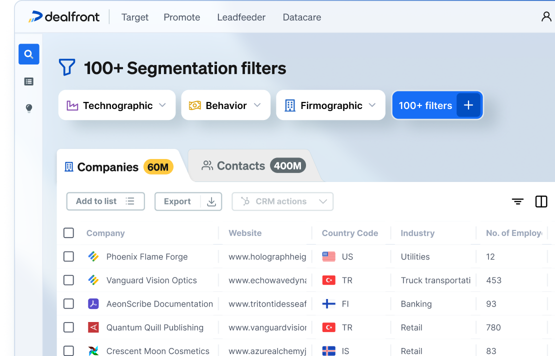
Task: Click Turkey flag in Quantum Quill row
Action: click(329, 327)
